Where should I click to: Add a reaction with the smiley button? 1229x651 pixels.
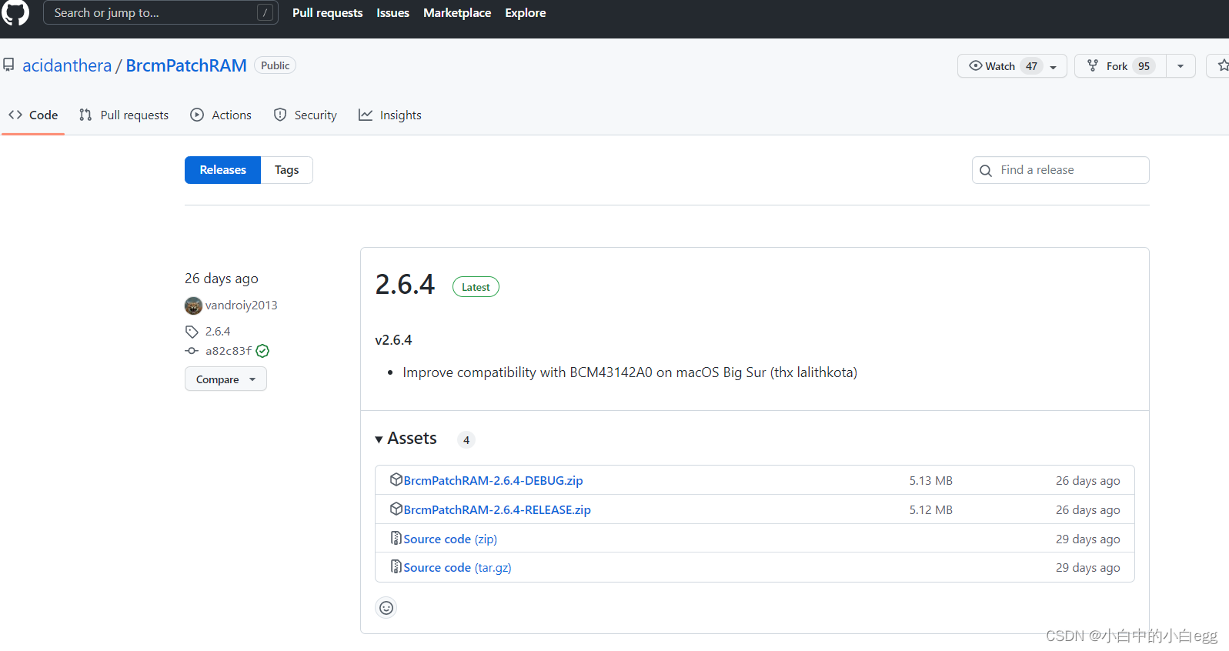pyautogui.click(x=386, y=608)
